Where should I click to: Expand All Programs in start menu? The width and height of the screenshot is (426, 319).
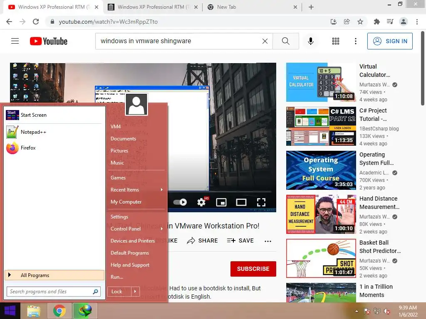54,275
